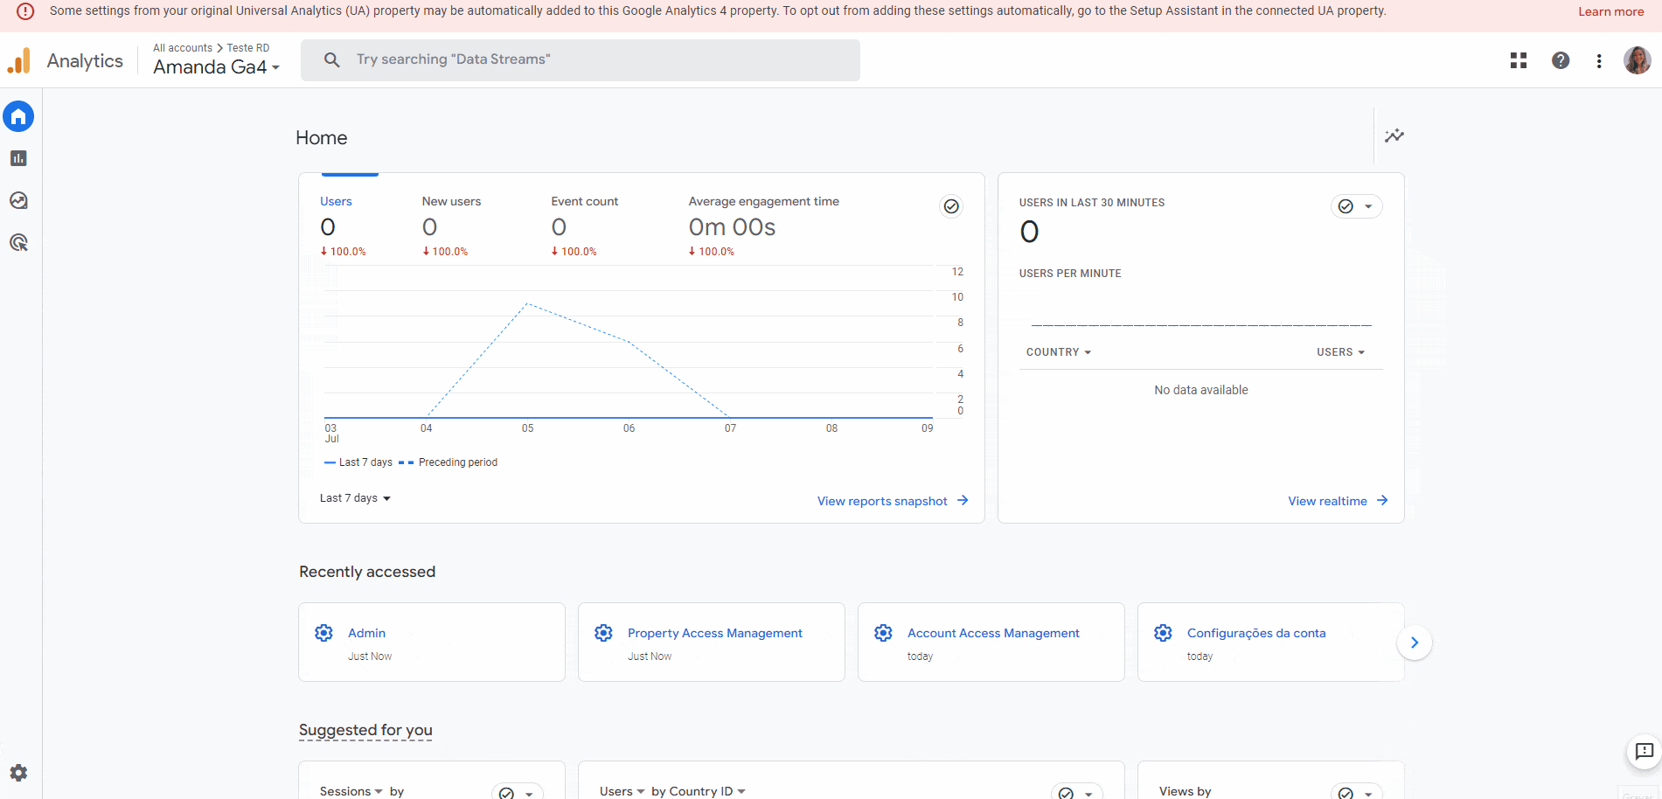1662x799 pixels.
Task: Open the Insights sparkline icon
Action: tap(1394, 135)
